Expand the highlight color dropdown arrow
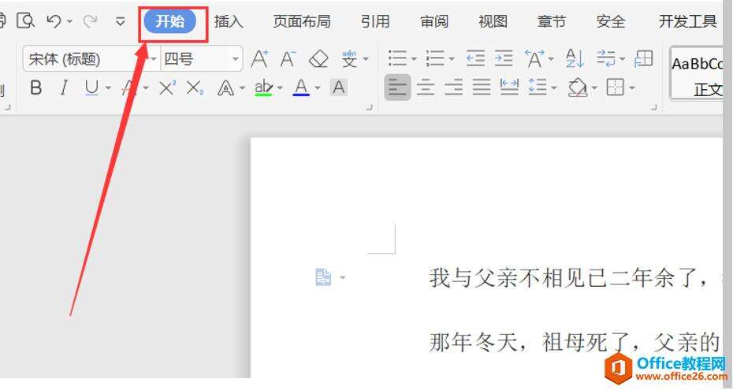 (x=280, y=87)
